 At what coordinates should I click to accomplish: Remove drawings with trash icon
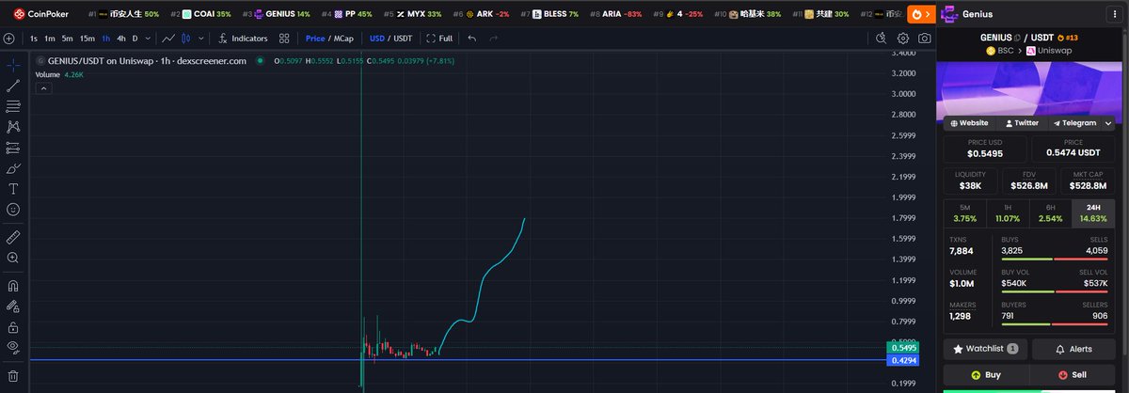(13, 375)
